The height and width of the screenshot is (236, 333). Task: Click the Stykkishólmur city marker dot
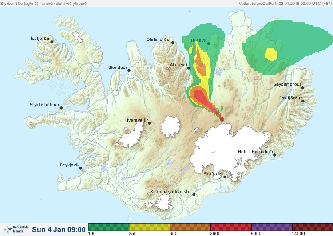pyautogui.click(x=61, y=108)
